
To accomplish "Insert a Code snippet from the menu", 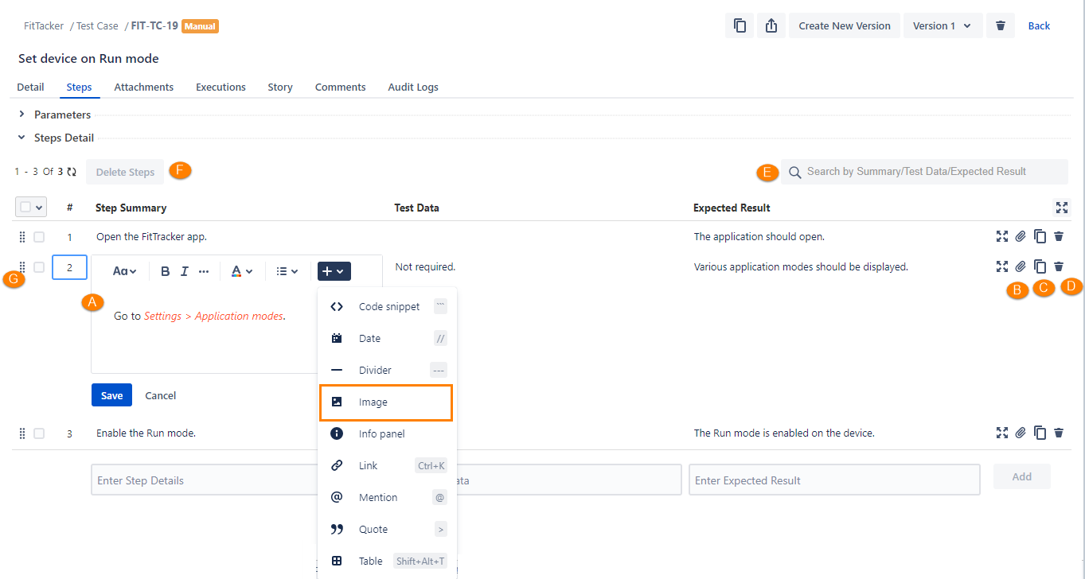I will pos(388,306).
